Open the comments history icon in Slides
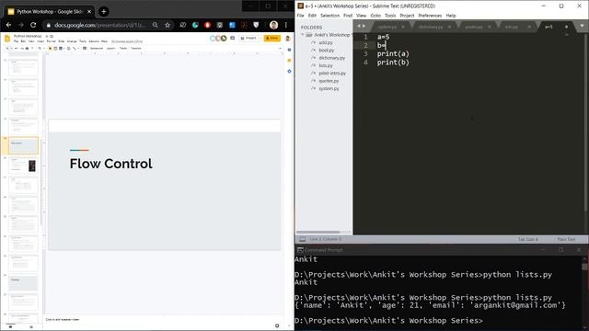Viewport: 589px width, 331px height. [233, 39]
